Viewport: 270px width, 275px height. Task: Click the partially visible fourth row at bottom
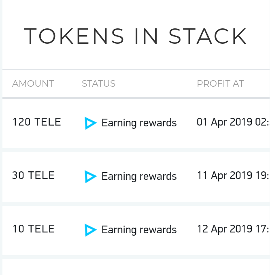click(136, 267)
